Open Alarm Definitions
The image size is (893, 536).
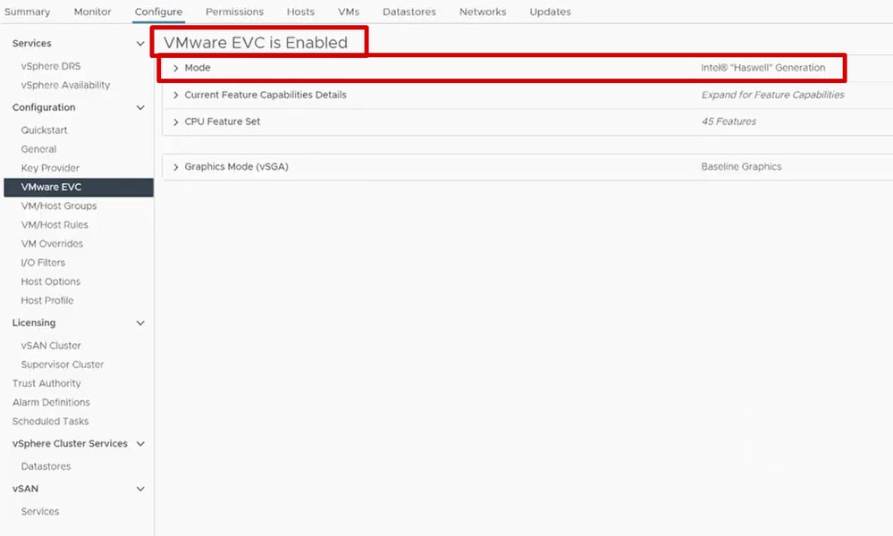pyautogui.click(x=51, y=402)
